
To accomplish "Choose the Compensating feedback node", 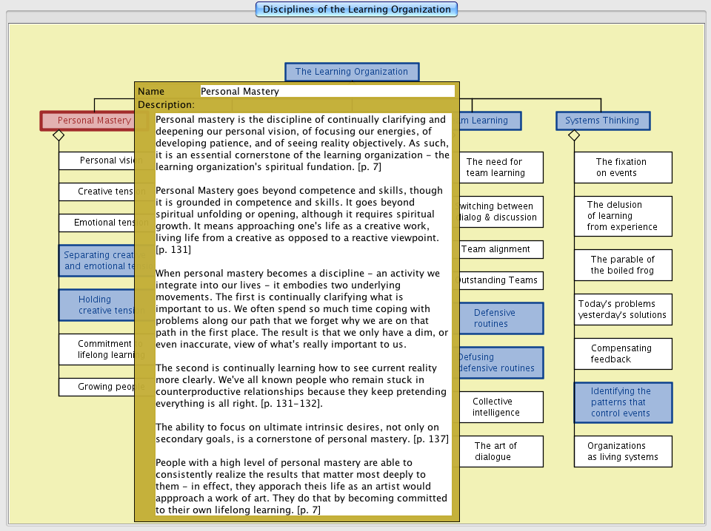I will 622,354.
